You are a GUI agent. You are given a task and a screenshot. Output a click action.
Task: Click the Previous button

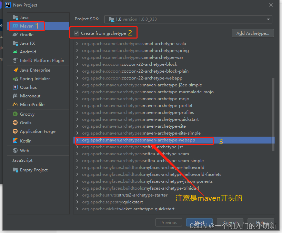coord(169,223)
